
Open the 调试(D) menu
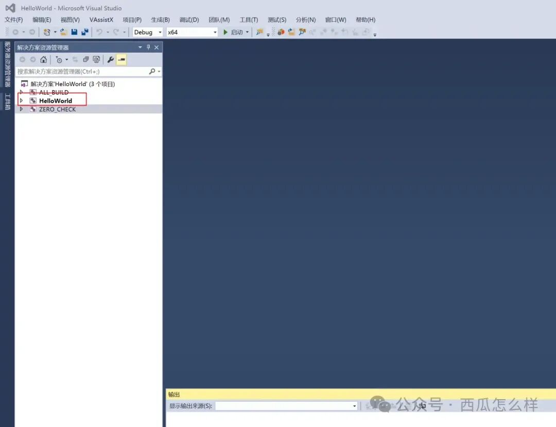(188, 20)
